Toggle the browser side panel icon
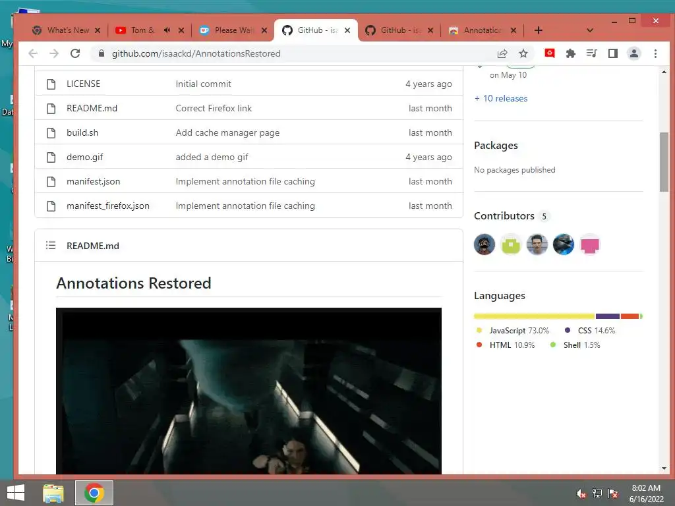The width and height of the screenshot is (675, 506). click(612, 53)
